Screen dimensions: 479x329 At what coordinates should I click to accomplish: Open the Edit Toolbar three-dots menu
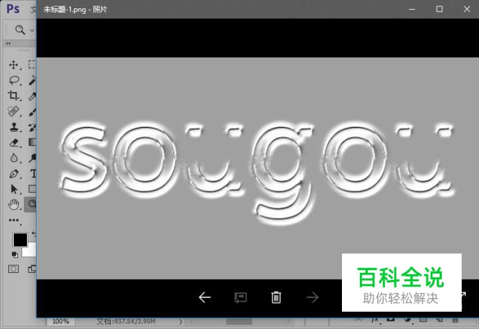[14, 220]
